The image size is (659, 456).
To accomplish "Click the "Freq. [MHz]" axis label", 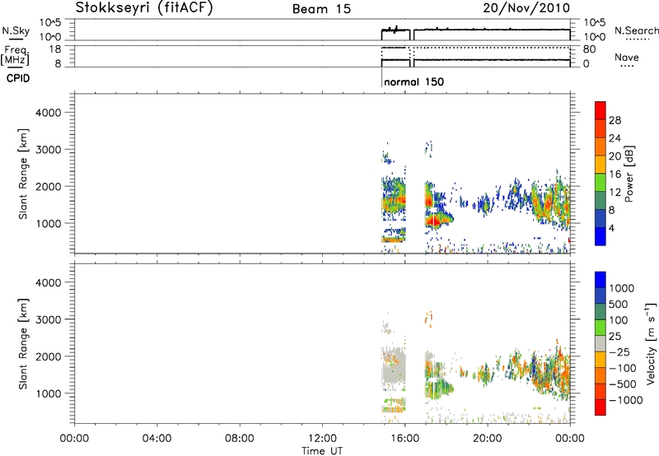I will tap(16, 55).
